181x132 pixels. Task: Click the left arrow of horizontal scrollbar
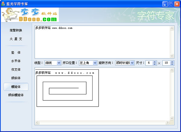37,123
